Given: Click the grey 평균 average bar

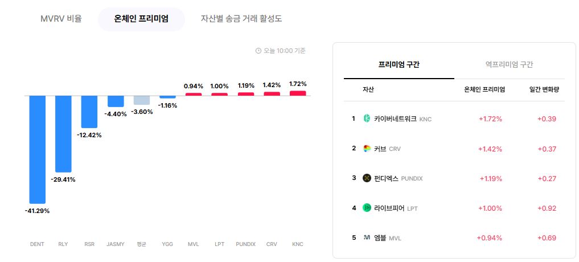Looking at the screenshot, I should point(141,100).
